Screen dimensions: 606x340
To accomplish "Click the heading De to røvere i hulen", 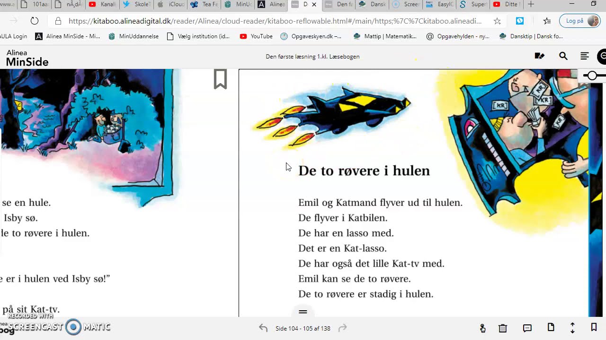I will (x=364, y=170).
